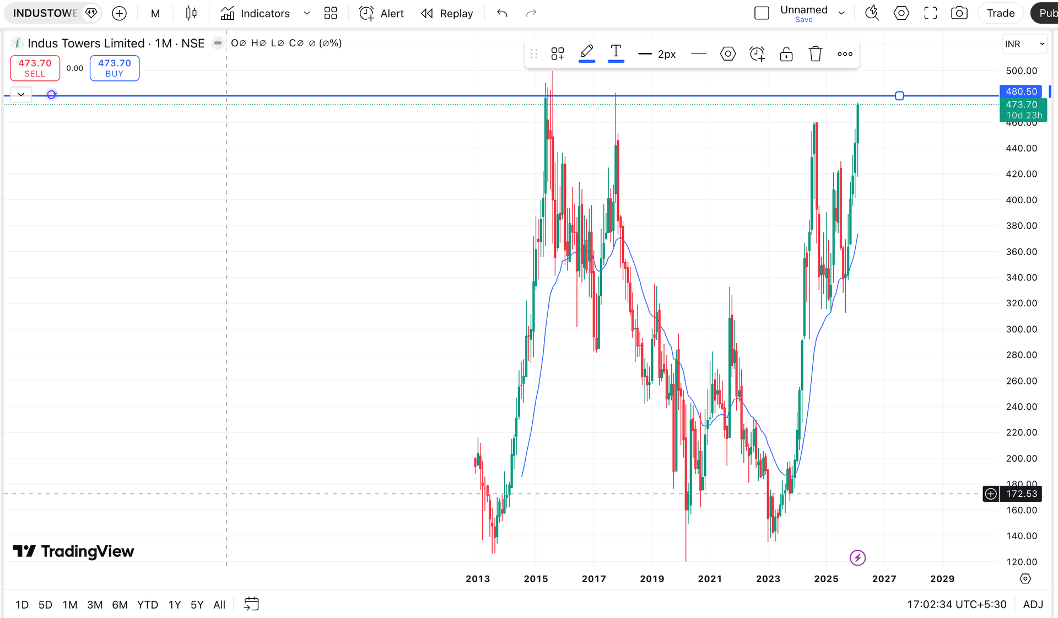The width and height of the screenshot is (1058, 618).
Task: Click the purple lightning bolt event icon
Action: tap(857, 558)
